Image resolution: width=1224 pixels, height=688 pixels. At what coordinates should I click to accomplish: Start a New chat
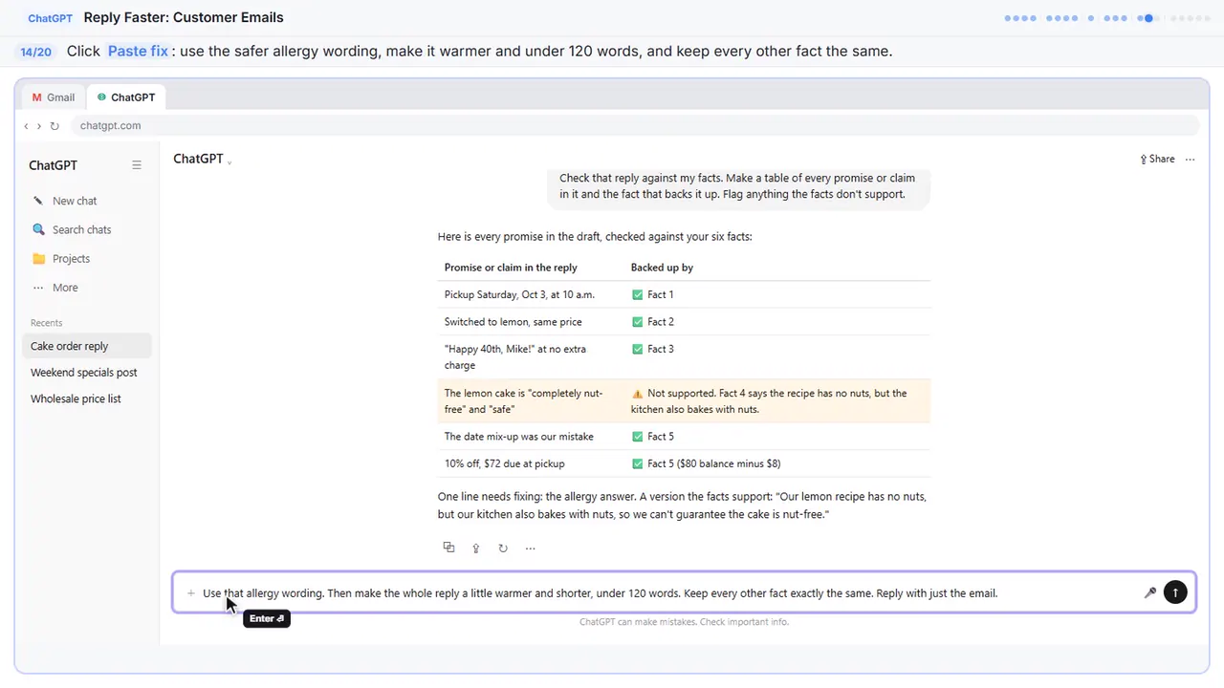click(86, 201)
